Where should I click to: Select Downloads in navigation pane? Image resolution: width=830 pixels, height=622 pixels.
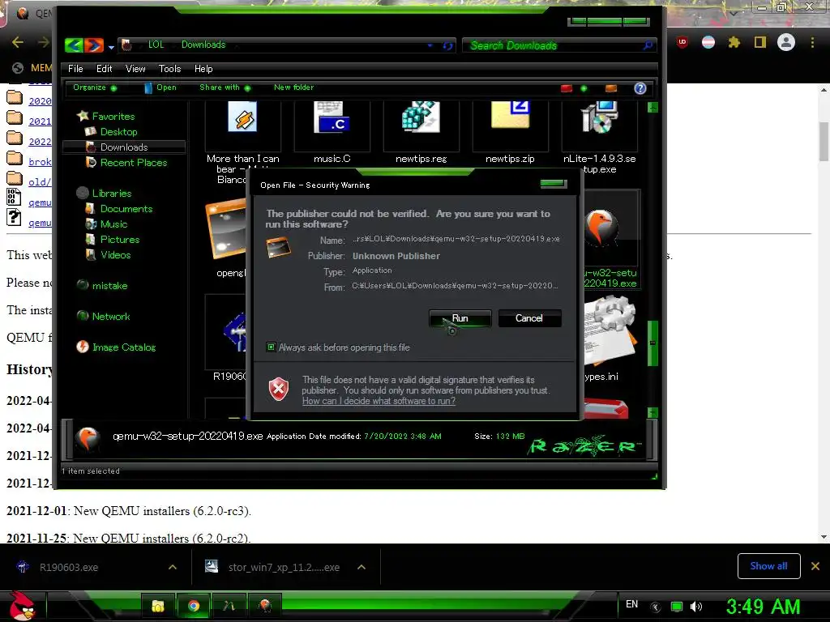coord(124,147)
